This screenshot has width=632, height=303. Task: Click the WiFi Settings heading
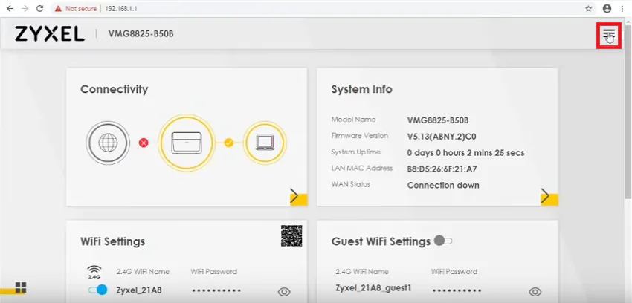coord(112,241)
